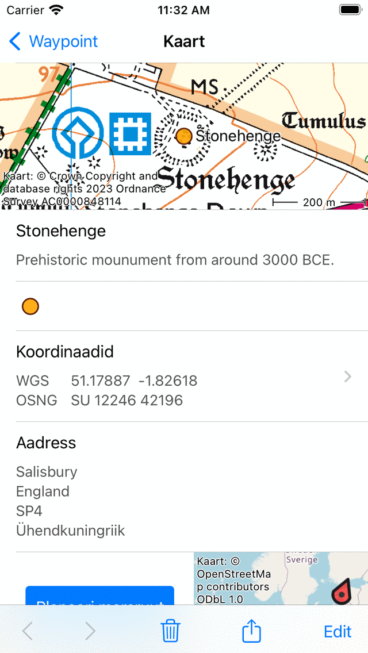Tap the prehistoric monument description text
368x653 pixels.
click(175, 260)
